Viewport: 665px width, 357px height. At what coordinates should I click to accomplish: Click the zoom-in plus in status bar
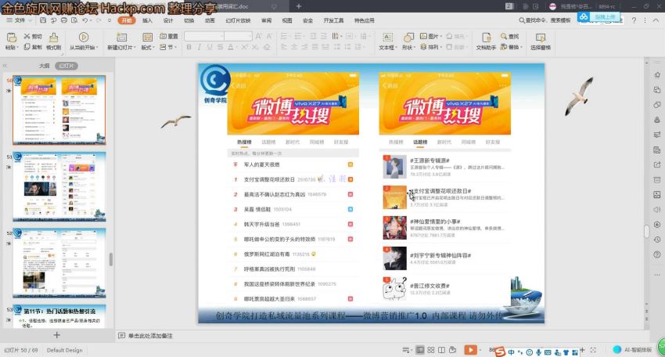coord(582,350)
